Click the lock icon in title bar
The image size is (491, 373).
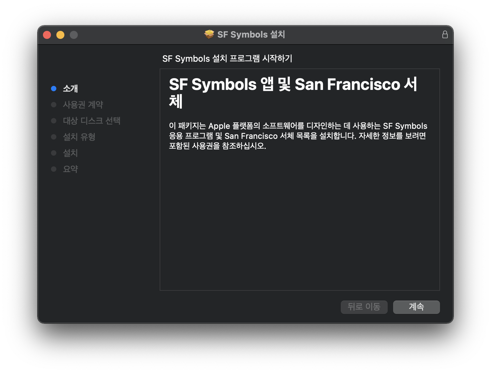coord(445,35)
